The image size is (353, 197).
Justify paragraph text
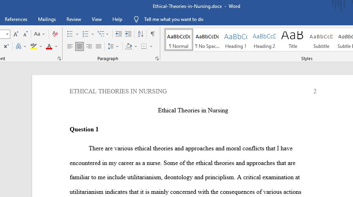pos(99,46)
